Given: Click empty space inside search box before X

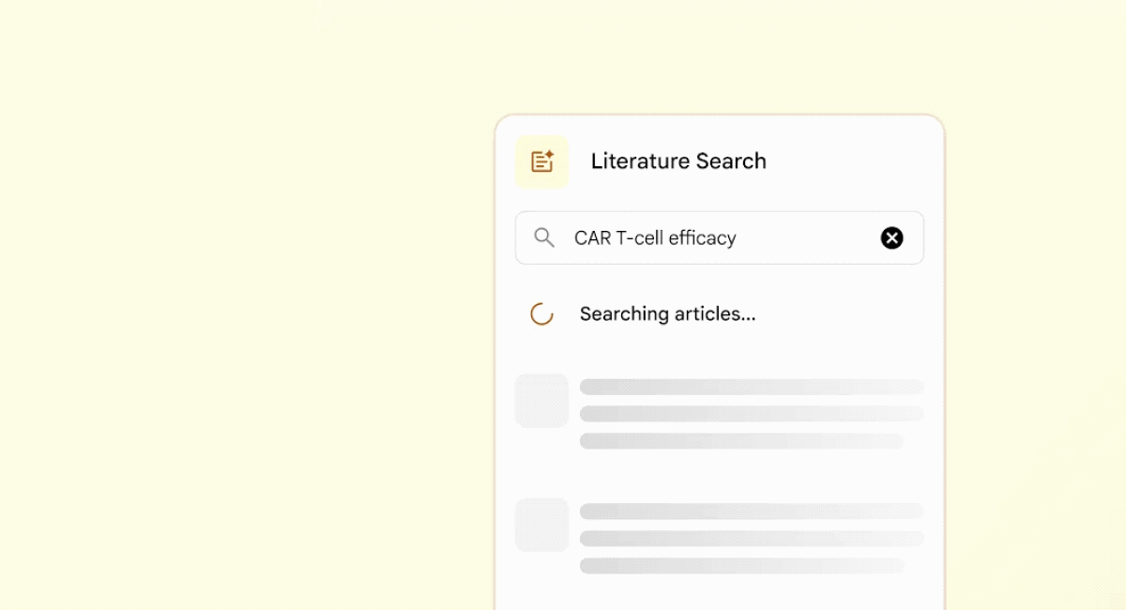Looking at the screenshot, I should 807,237.
